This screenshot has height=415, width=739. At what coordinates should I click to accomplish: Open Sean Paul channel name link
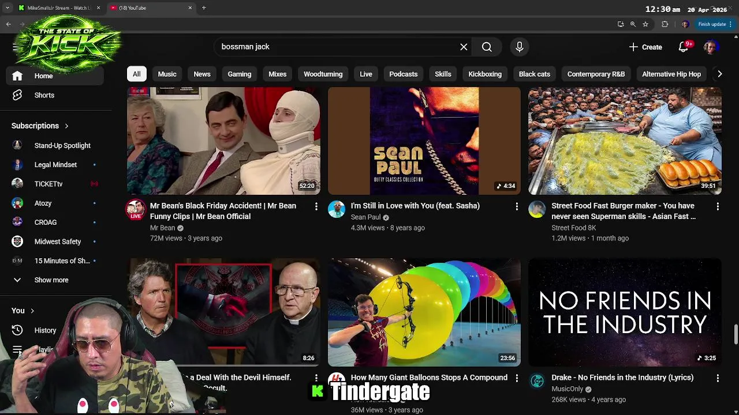365,217
